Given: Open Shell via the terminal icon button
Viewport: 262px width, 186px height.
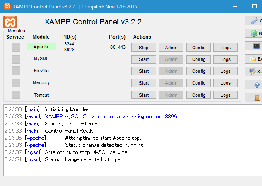Looking at the screenshot, I should click(x=254, y=46).
